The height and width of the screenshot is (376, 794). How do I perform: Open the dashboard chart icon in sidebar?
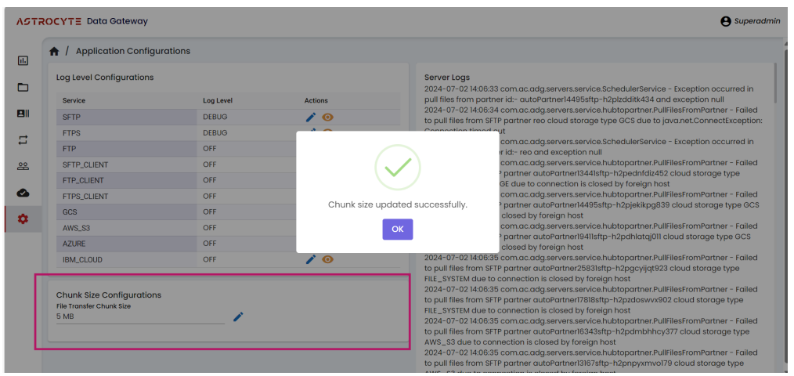pos(23,61)
